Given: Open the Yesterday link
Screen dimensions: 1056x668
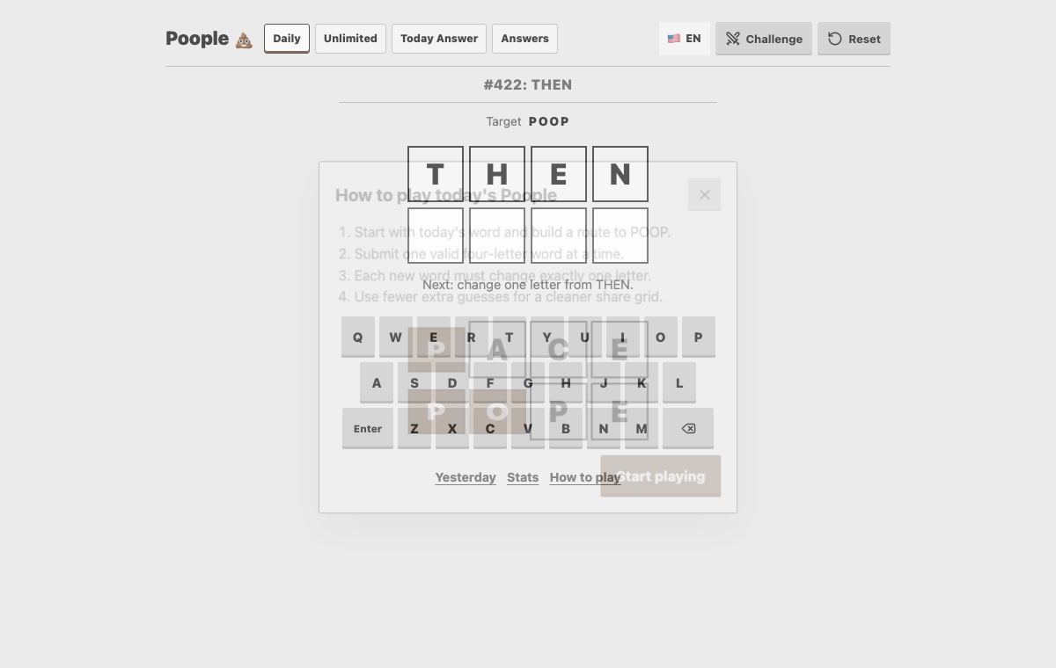Looking at the screenshot, I should tap(466, 477).
